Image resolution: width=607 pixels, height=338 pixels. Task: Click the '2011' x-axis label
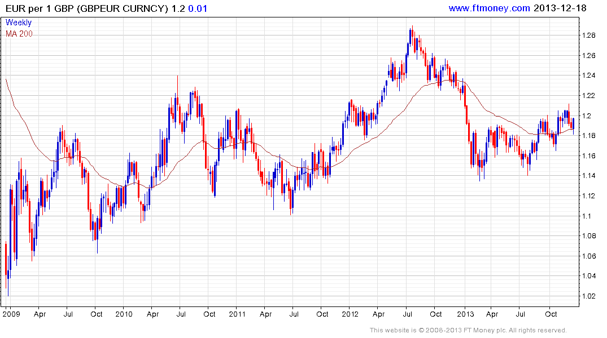[x=237, y=314]
